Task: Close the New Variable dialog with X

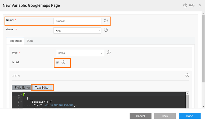Action: coord(200,5)
